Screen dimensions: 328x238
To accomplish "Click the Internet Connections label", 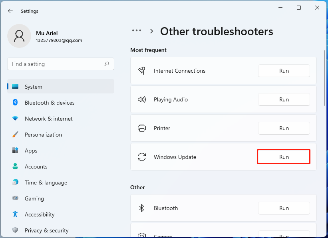I will click(x=179, y=71).
